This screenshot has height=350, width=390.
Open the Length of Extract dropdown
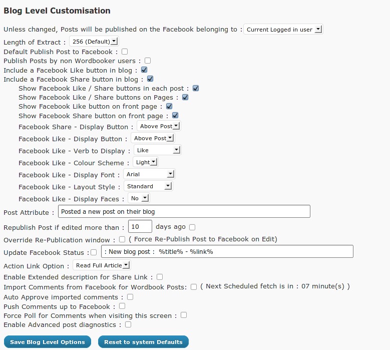click(x=94, y=42)
